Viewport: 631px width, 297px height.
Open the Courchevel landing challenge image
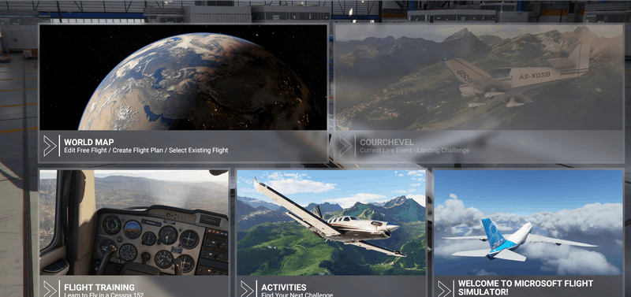point(480,77)
